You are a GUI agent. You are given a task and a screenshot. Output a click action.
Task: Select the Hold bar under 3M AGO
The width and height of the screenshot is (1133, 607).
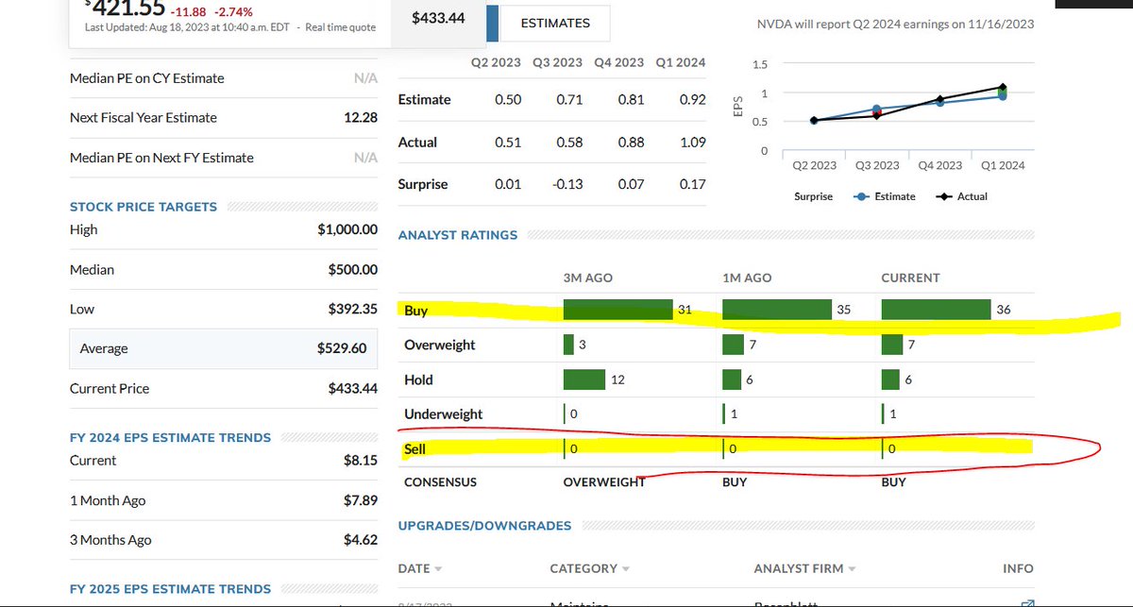(583, 379)
